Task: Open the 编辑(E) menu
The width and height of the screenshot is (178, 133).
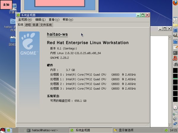Action: point(40,20)
